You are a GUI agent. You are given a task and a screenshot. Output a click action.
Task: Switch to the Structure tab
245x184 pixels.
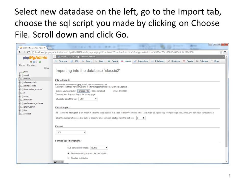click(x=61, y=61)
